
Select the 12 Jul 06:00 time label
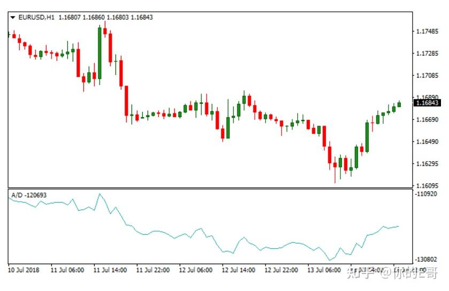pyautogui.click(x=196, y=270)
